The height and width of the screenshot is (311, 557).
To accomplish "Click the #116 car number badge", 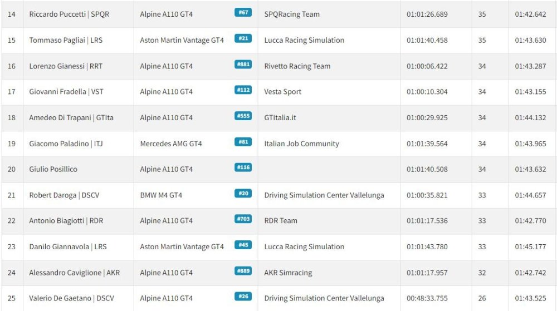I will coord(243,167).
